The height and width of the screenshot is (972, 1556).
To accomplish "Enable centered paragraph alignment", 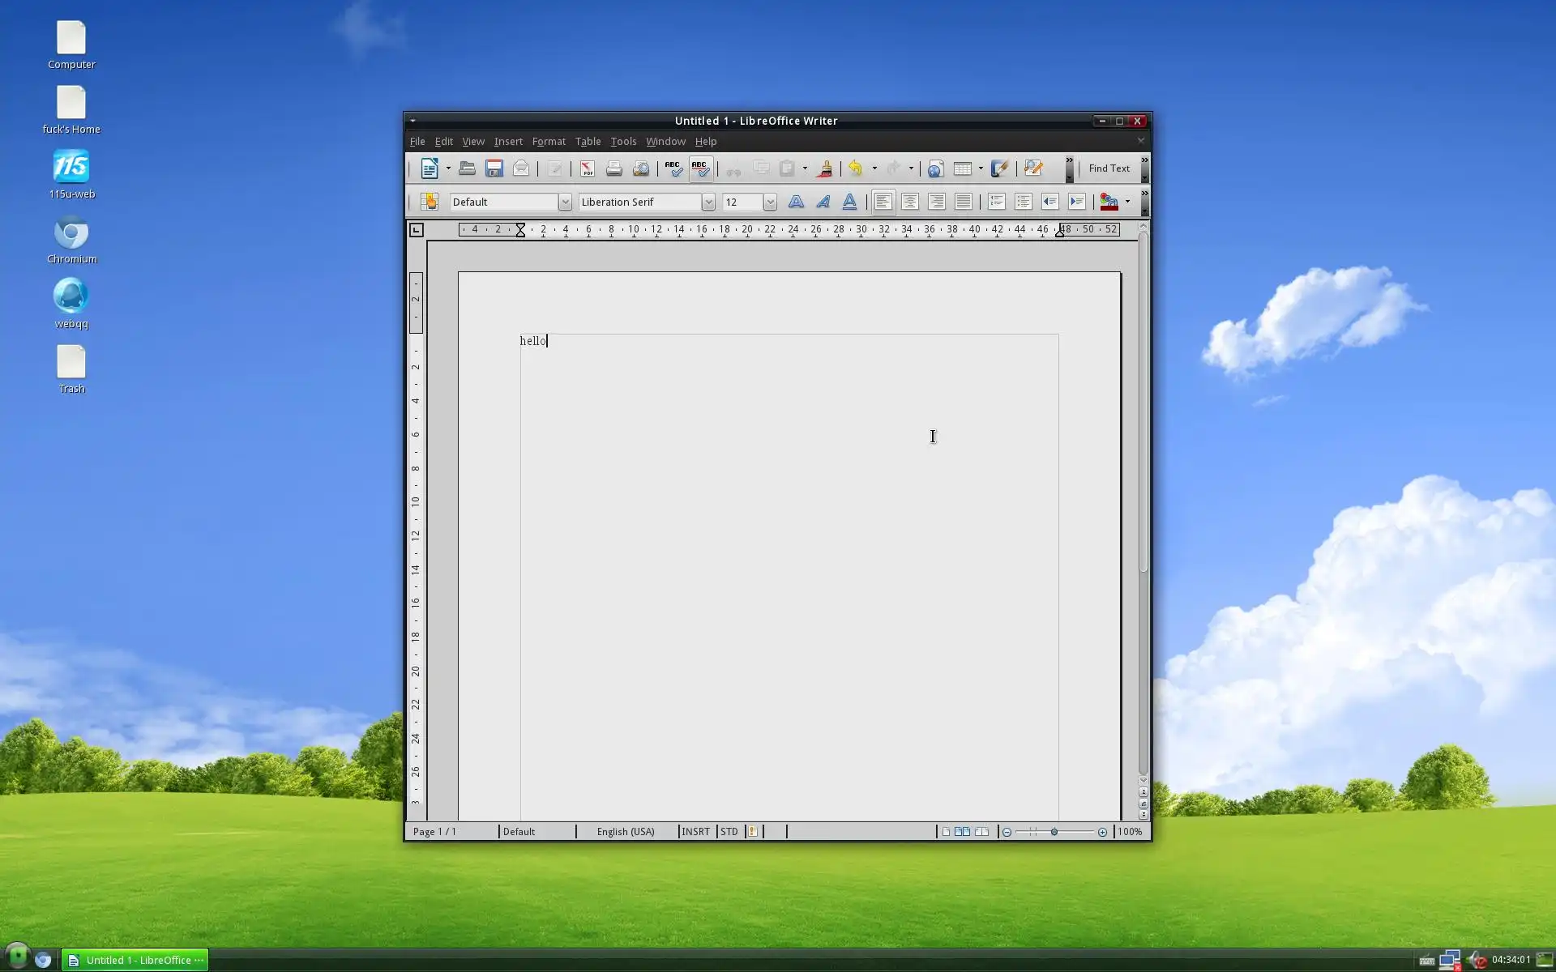I will pos(910,202).
